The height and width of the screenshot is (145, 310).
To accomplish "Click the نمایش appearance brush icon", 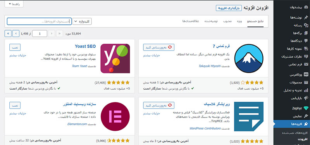I will 306,116.
